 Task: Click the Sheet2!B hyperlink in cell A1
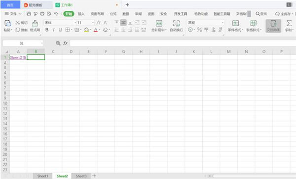click(x=18, y=57)
